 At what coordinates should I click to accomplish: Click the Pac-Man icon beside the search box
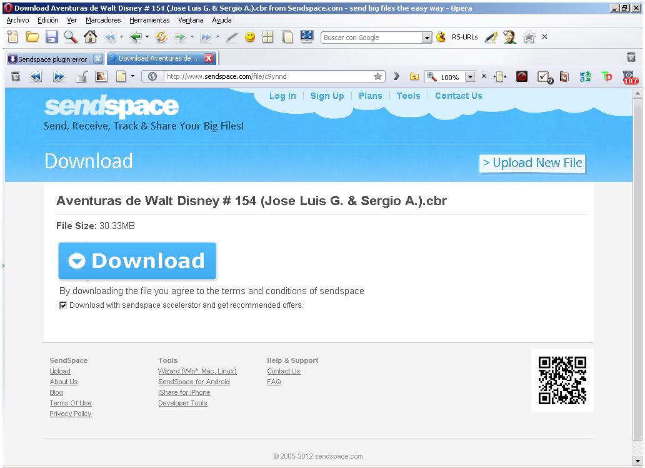441,37
